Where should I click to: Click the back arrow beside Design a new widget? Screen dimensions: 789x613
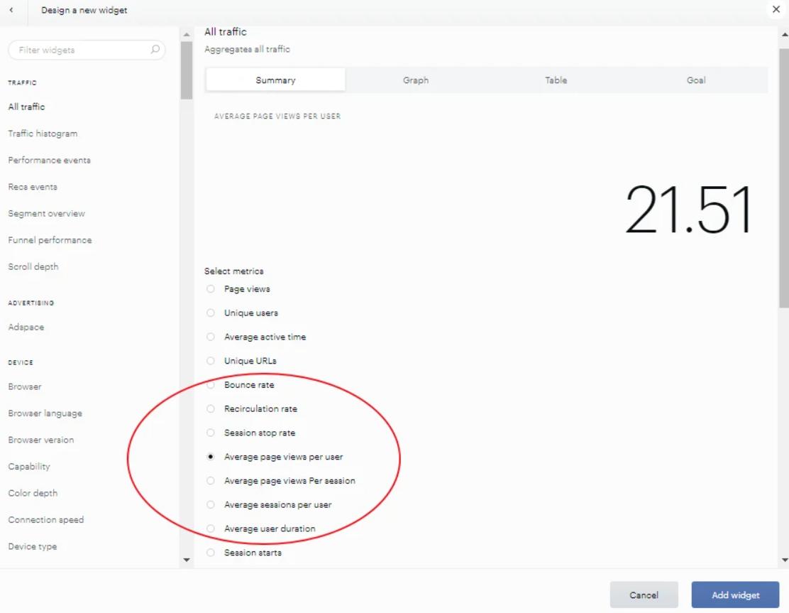point(11,10)
